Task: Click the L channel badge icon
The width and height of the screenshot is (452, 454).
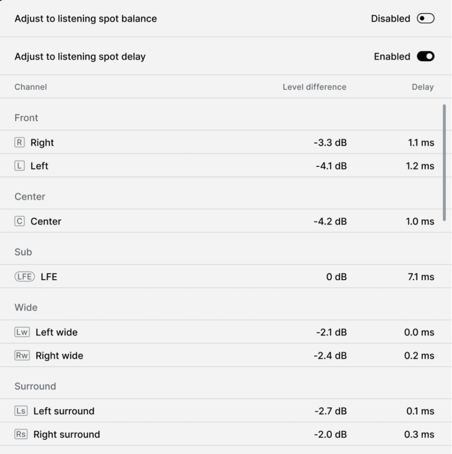Action: click(19, 166)
